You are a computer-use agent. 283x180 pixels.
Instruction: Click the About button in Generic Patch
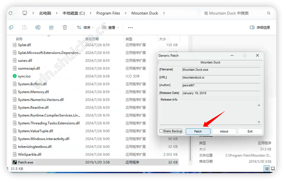(x=224, y=131)
